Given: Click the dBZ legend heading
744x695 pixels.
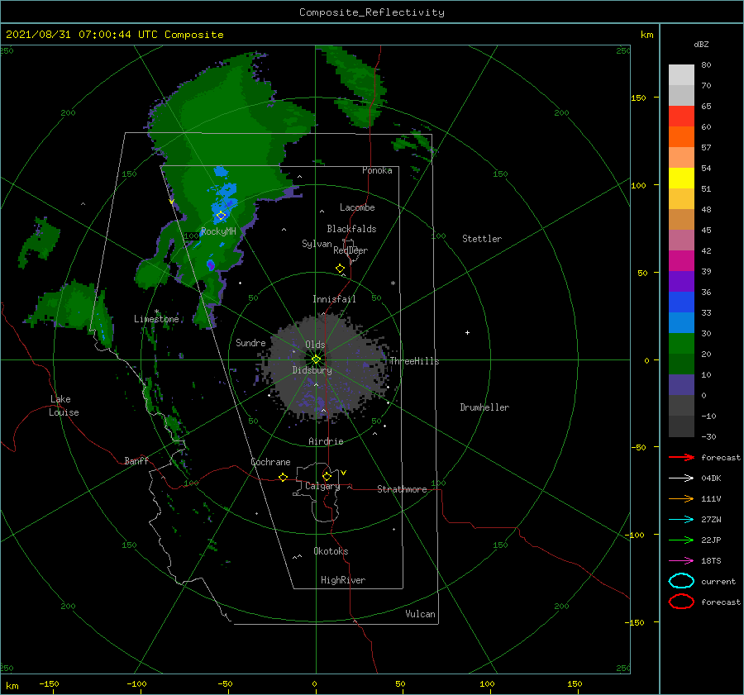Looking at the screenshot, I should 701,44.
